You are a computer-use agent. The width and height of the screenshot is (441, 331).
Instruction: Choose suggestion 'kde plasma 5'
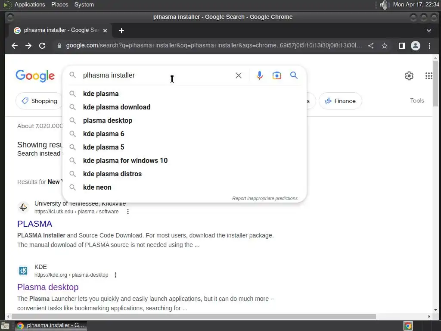(x=184, y=147)
